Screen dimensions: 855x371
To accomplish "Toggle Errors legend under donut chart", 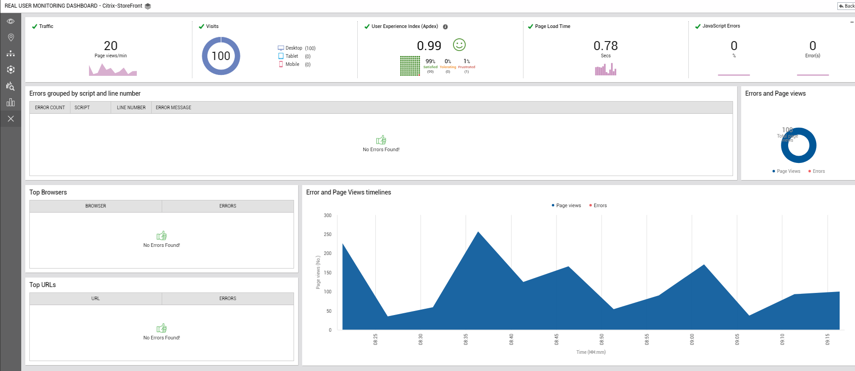I will (x=817, y=171).
